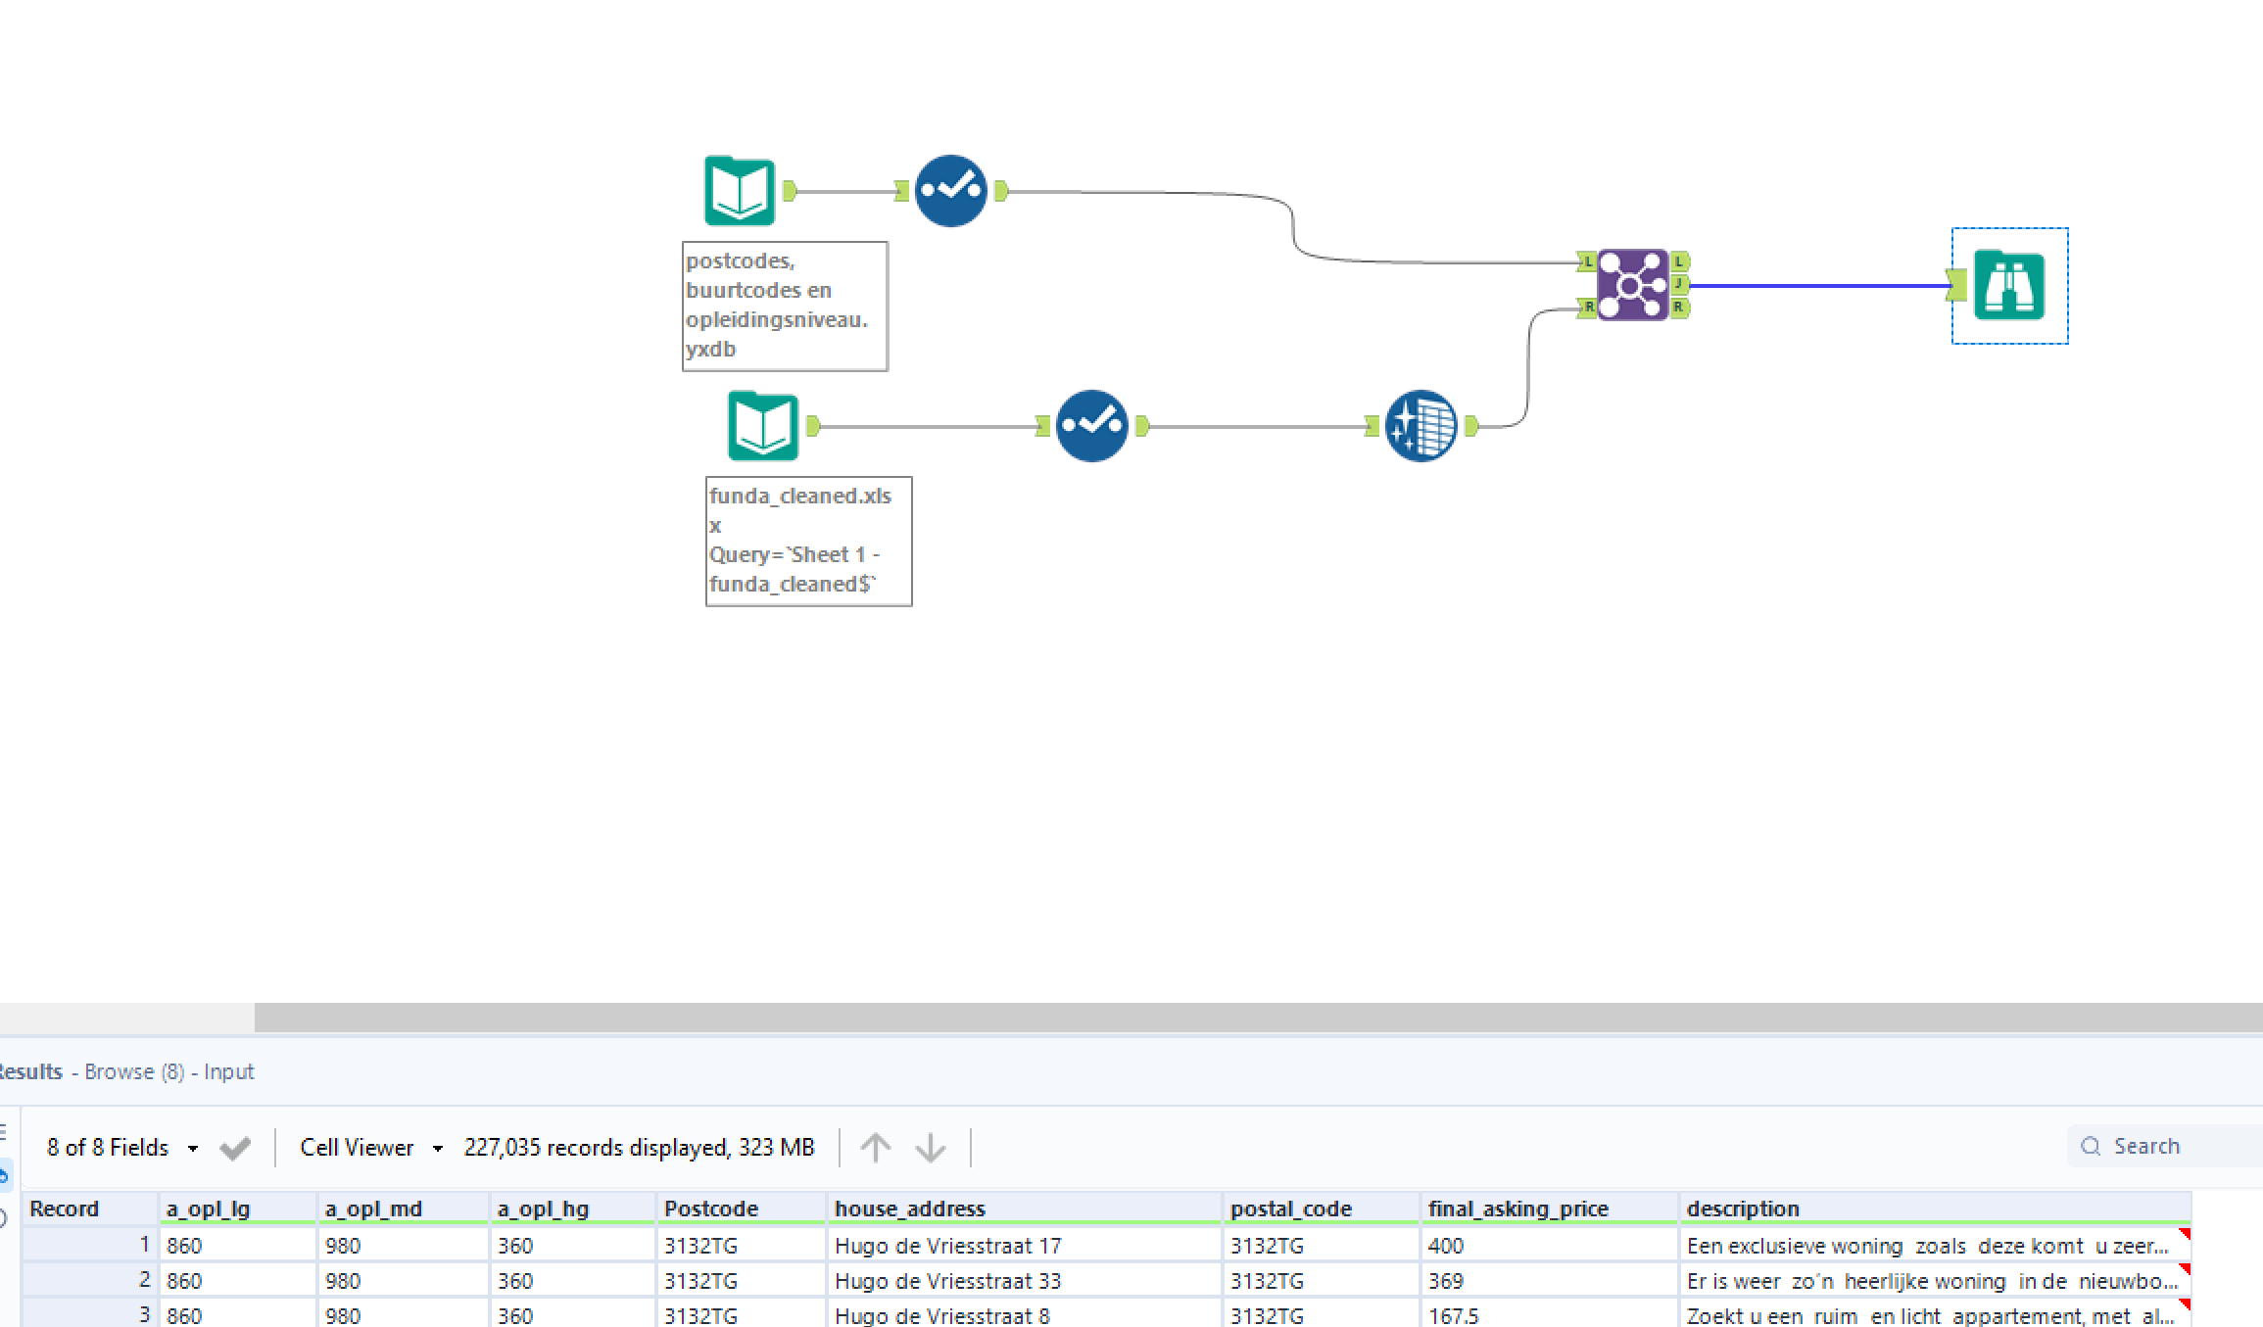Click the Join tool's R input anchor

point(1587,308)
